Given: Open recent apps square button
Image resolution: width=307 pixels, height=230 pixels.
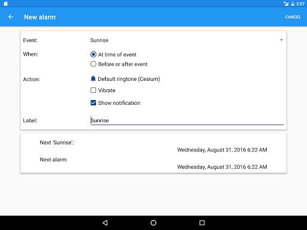Looking at the screenshot, I should (x=202, y=223).
